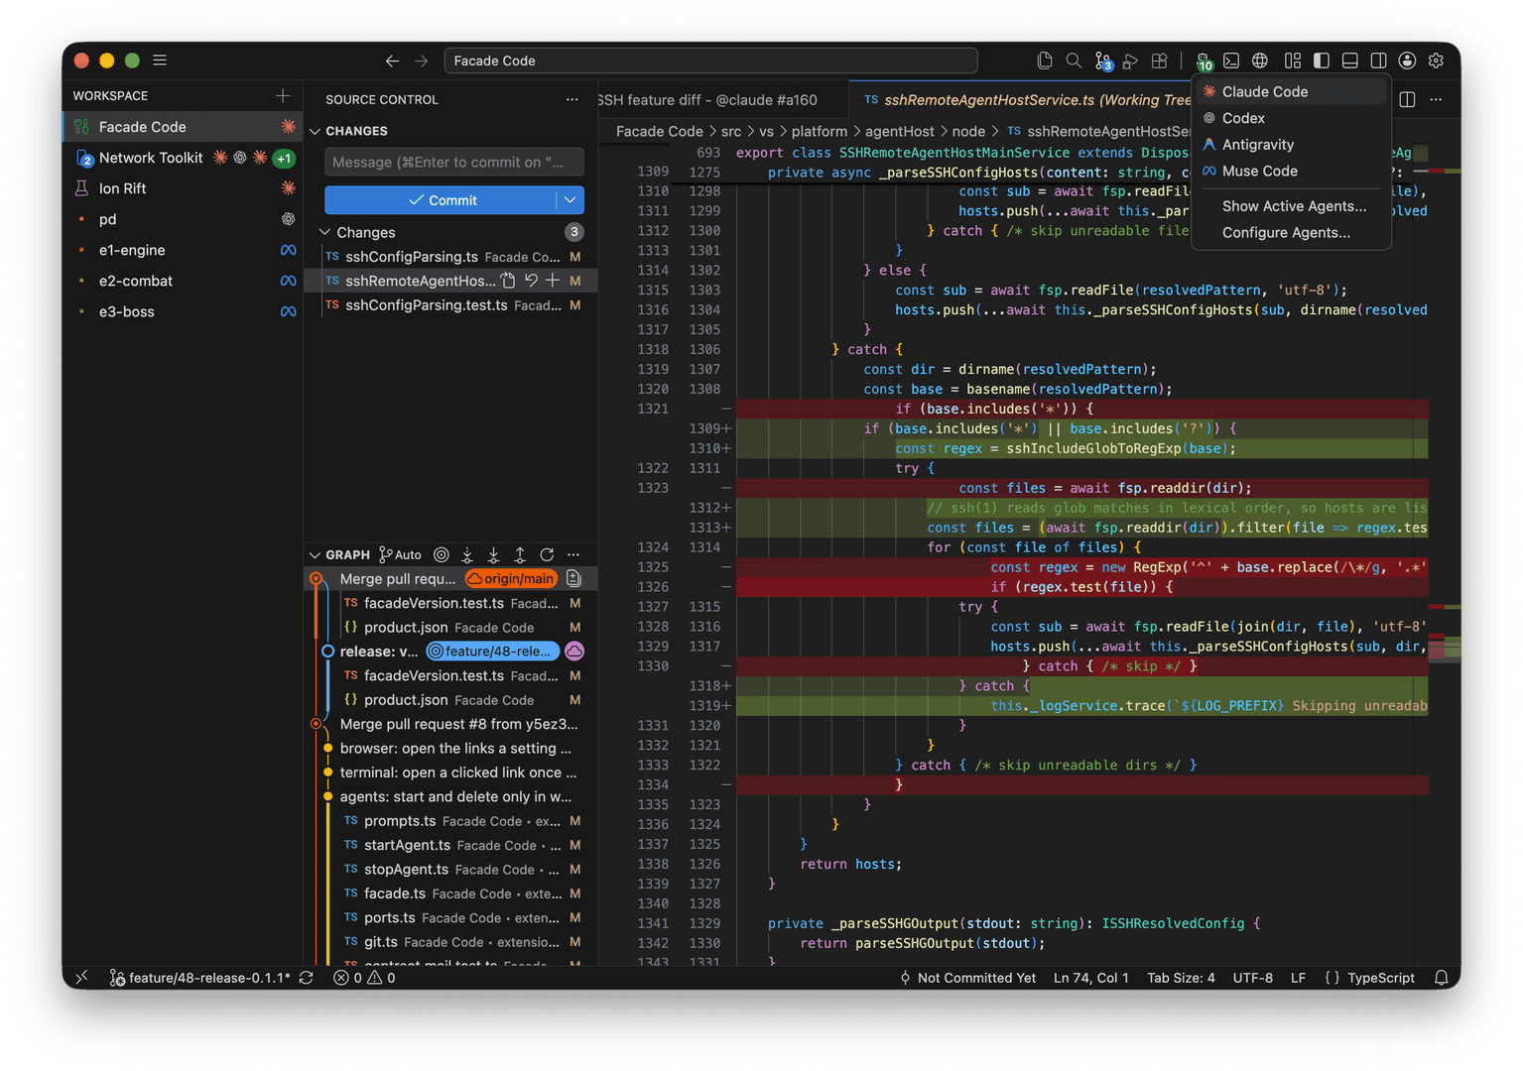
Task: Toggle the Secondary Side Bar
Action: click(1378, 60)
